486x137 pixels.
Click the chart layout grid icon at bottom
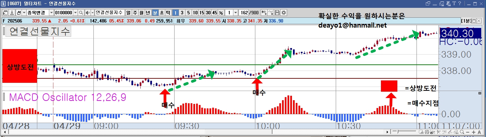point(421,132)
